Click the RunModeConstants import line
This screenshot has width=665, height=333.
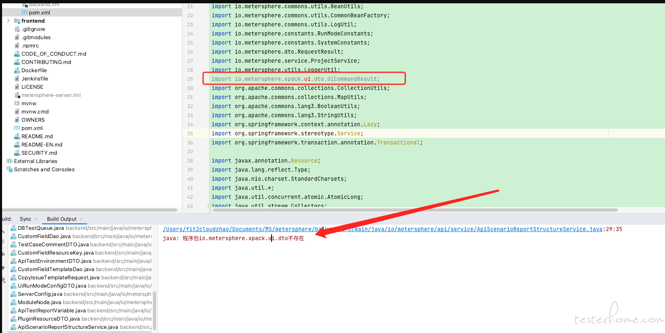point(292,34)
